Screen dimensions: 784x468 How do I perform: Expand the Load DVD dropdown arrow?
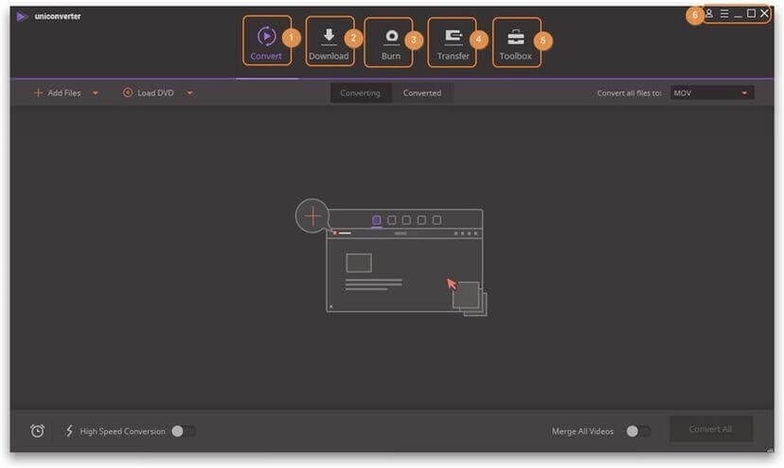189,94
